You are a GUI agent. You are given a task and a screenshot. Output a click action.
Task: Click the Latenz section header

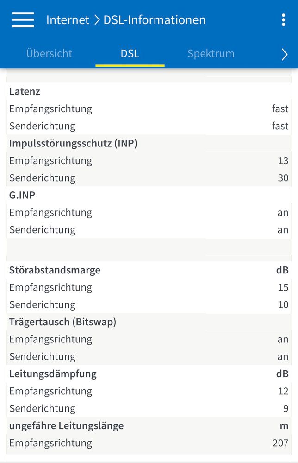point(25,91)
